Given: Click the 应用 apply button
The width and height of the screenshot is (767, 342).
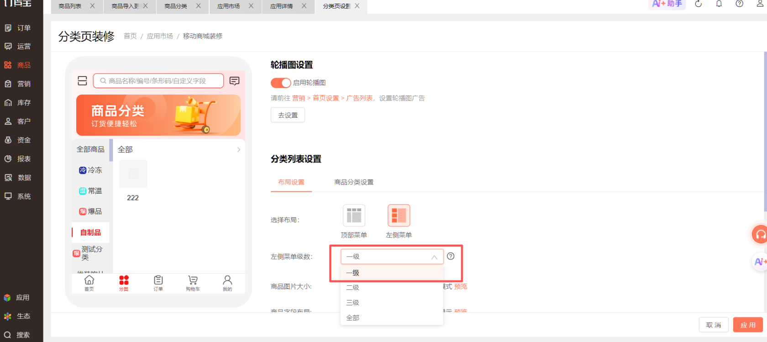Looking at the screenshot, I should (748, 325).
